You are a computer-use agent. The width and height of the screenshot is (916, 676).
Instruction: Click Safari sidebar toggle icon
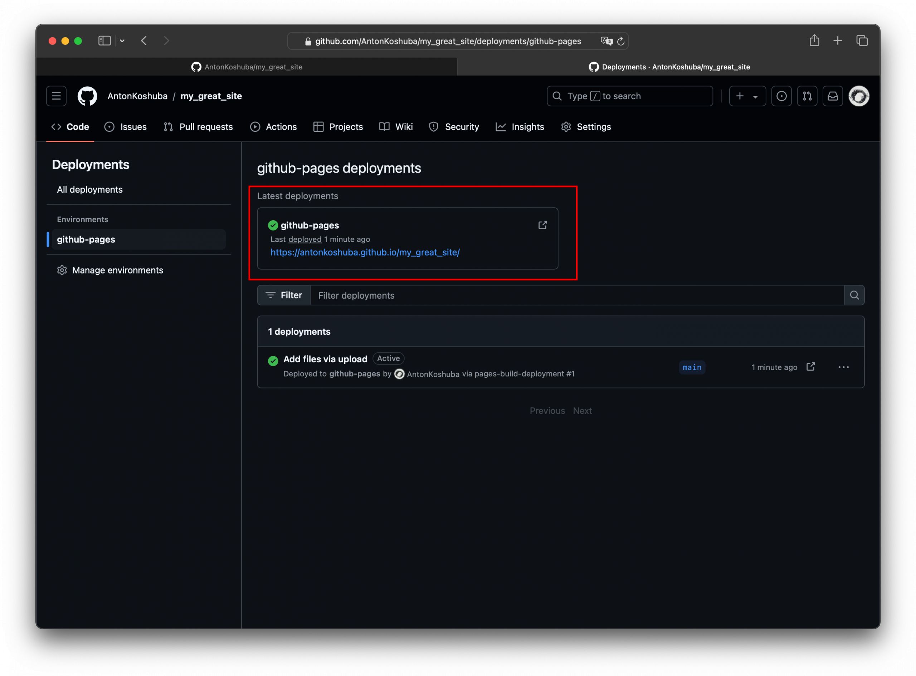coord(105,40)
